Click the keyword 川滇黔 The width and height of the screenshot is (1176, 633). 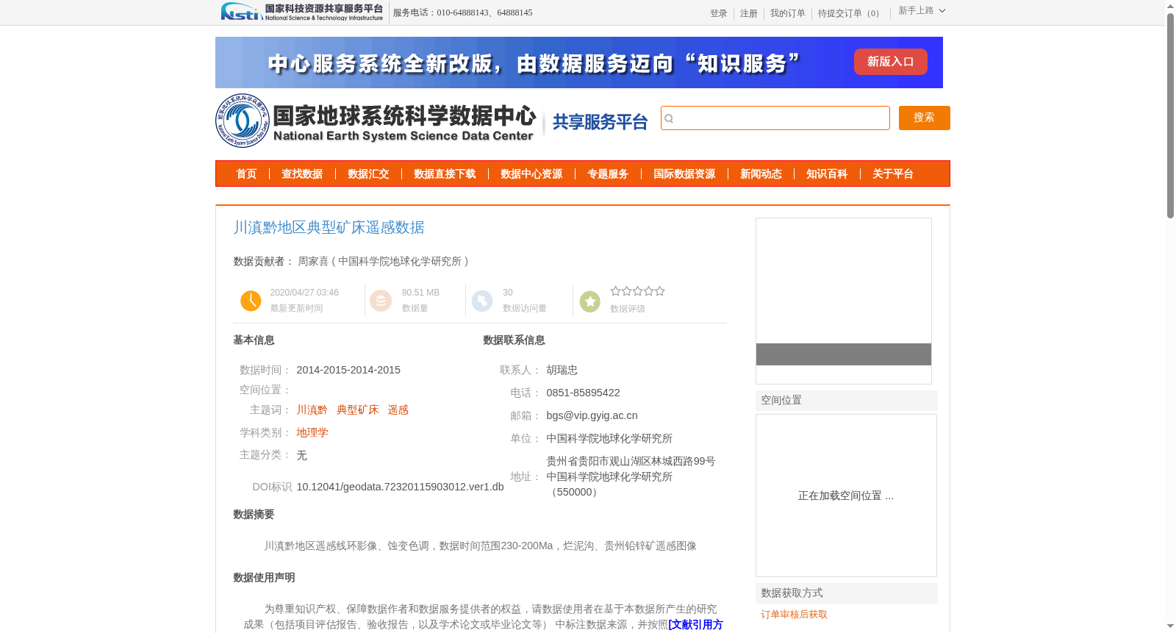312,410
